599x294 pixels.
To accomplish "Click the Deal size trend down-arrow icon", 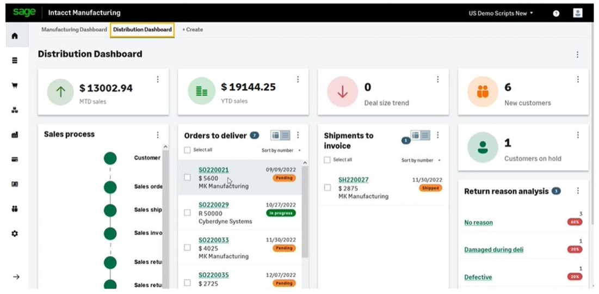I will click(342, 92).
